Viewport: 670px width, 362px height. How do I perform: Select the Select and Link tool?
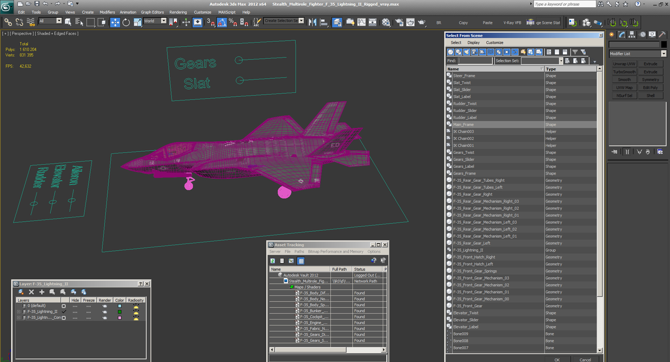8,22
